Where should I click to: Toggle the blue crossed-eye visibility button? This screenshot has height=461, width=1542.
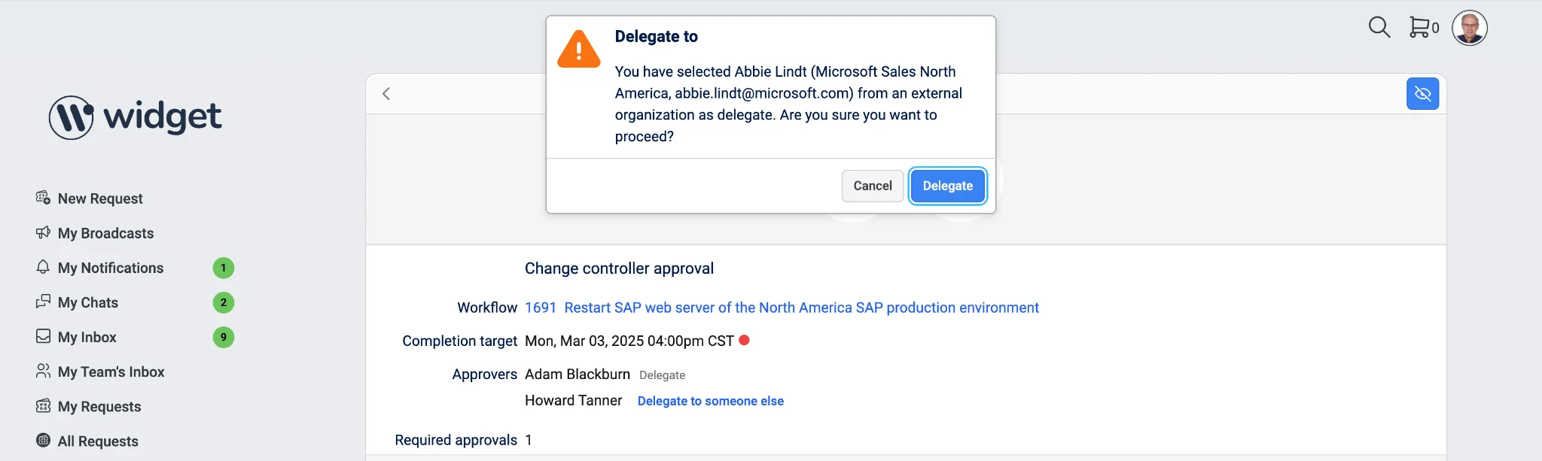pos(1422,94)
